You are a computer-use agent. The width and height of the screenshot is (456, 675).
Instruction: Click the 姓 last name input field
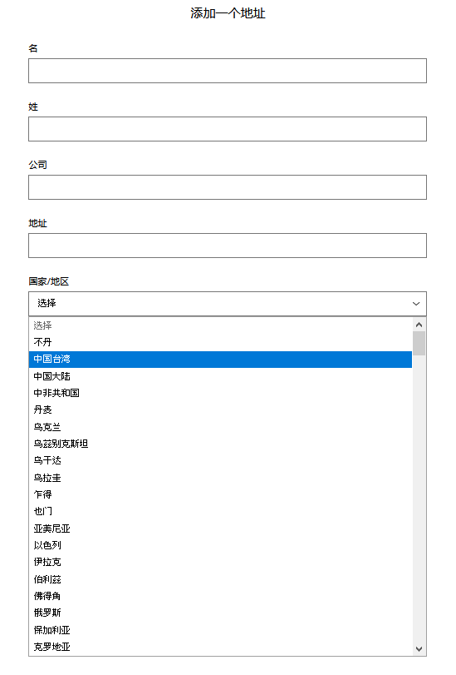pyautogui.click(x=228, y=129)
